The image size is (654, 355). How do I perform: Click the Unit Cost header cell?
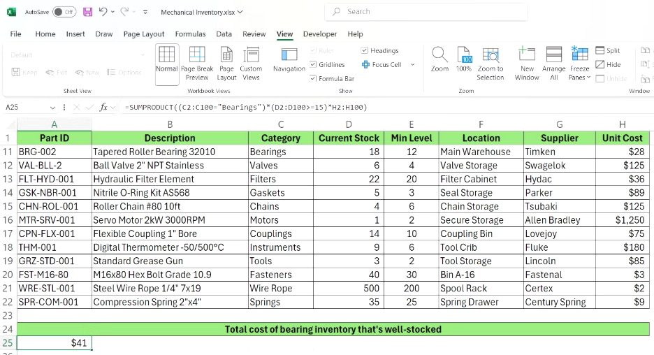coord(623,138)
